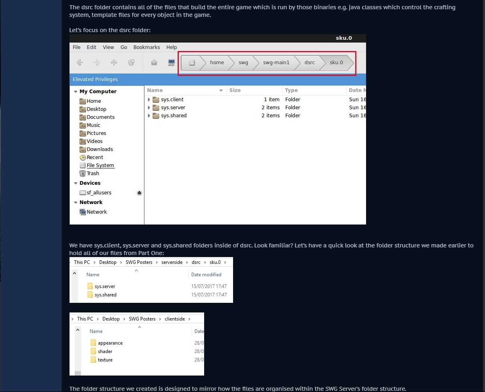The image size is (485, 392).
Task: Click the Videos folder icon in sidebar
Action: [83, 141]
